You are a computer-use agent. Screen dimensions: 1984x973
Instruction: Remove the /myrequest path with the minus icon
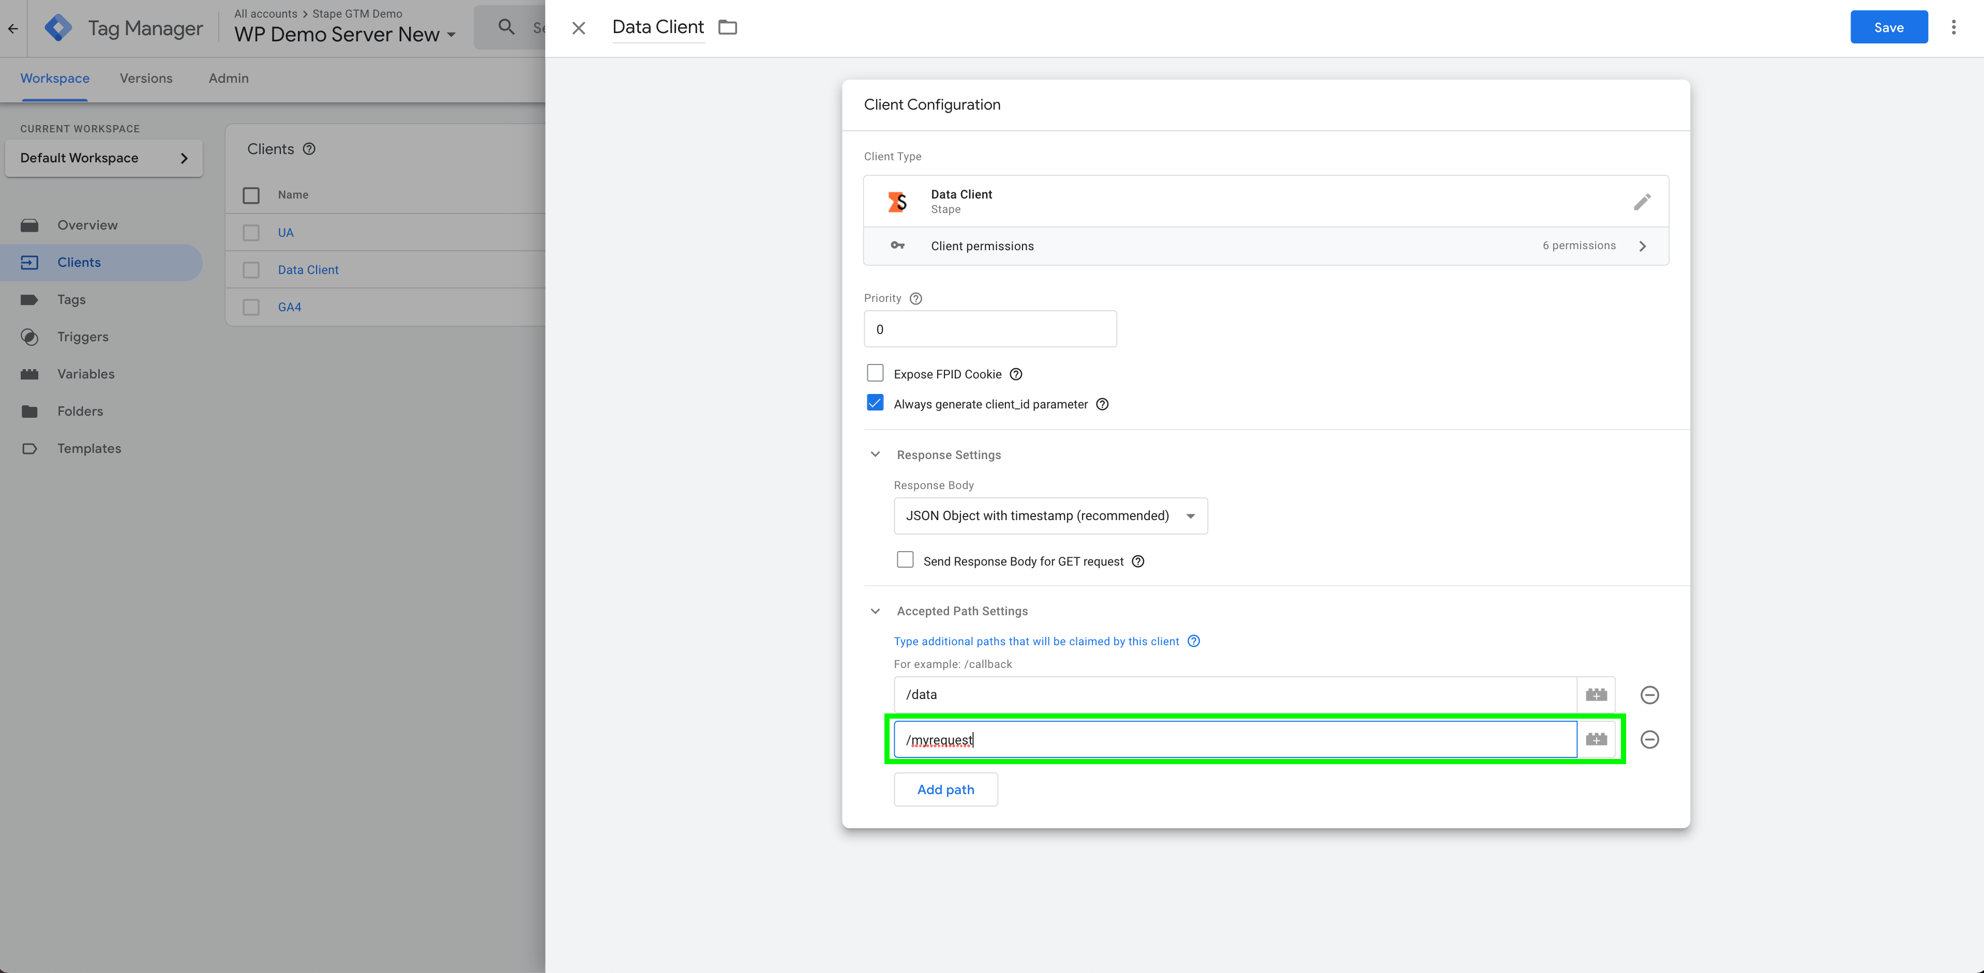(x=1650, y=739)
